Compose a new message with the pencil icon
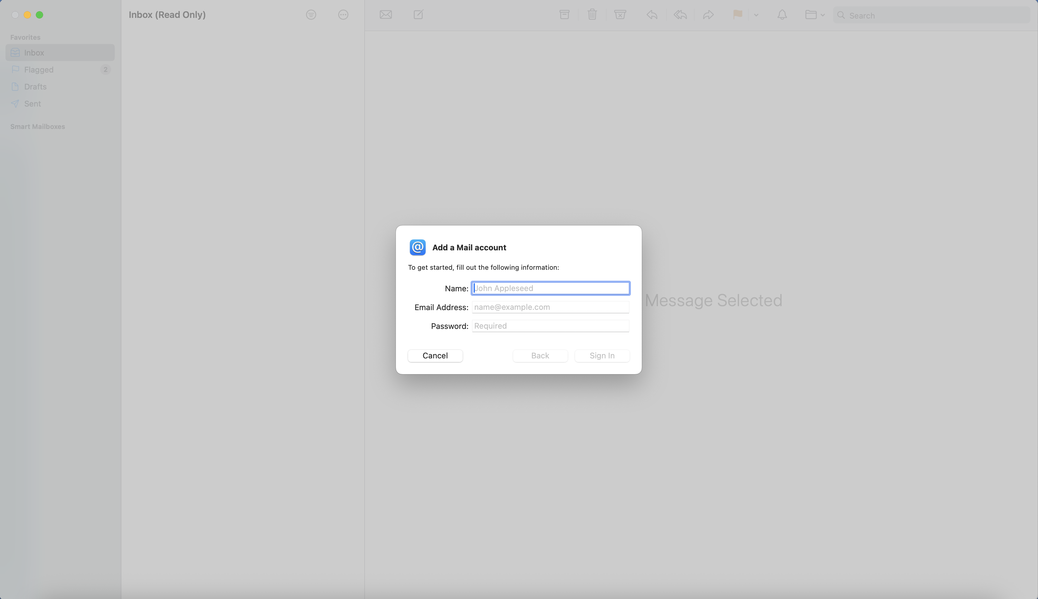The width and height of the screenshot is (1038, 599). 418,15
